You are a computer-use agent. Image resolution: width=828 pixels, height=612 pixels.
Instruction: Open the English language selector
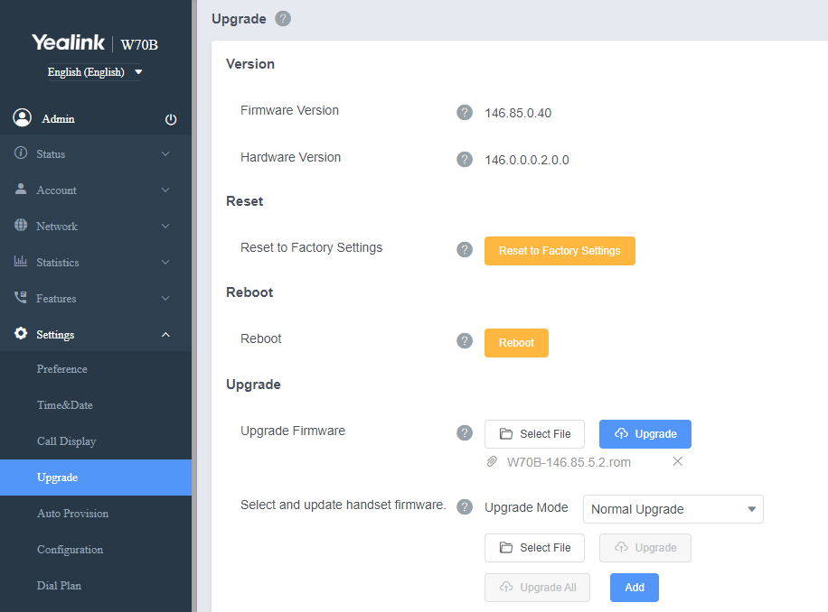click(95, 72)
